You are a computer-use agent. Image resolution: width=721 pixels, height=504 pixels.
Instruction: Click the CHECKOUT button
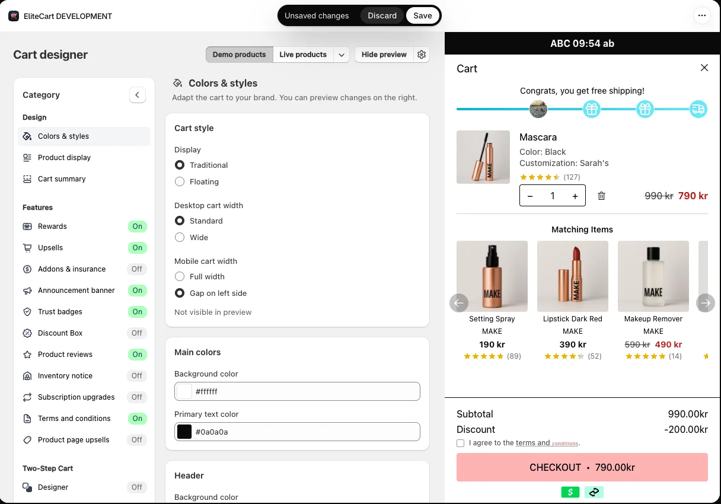click(582, 467)
